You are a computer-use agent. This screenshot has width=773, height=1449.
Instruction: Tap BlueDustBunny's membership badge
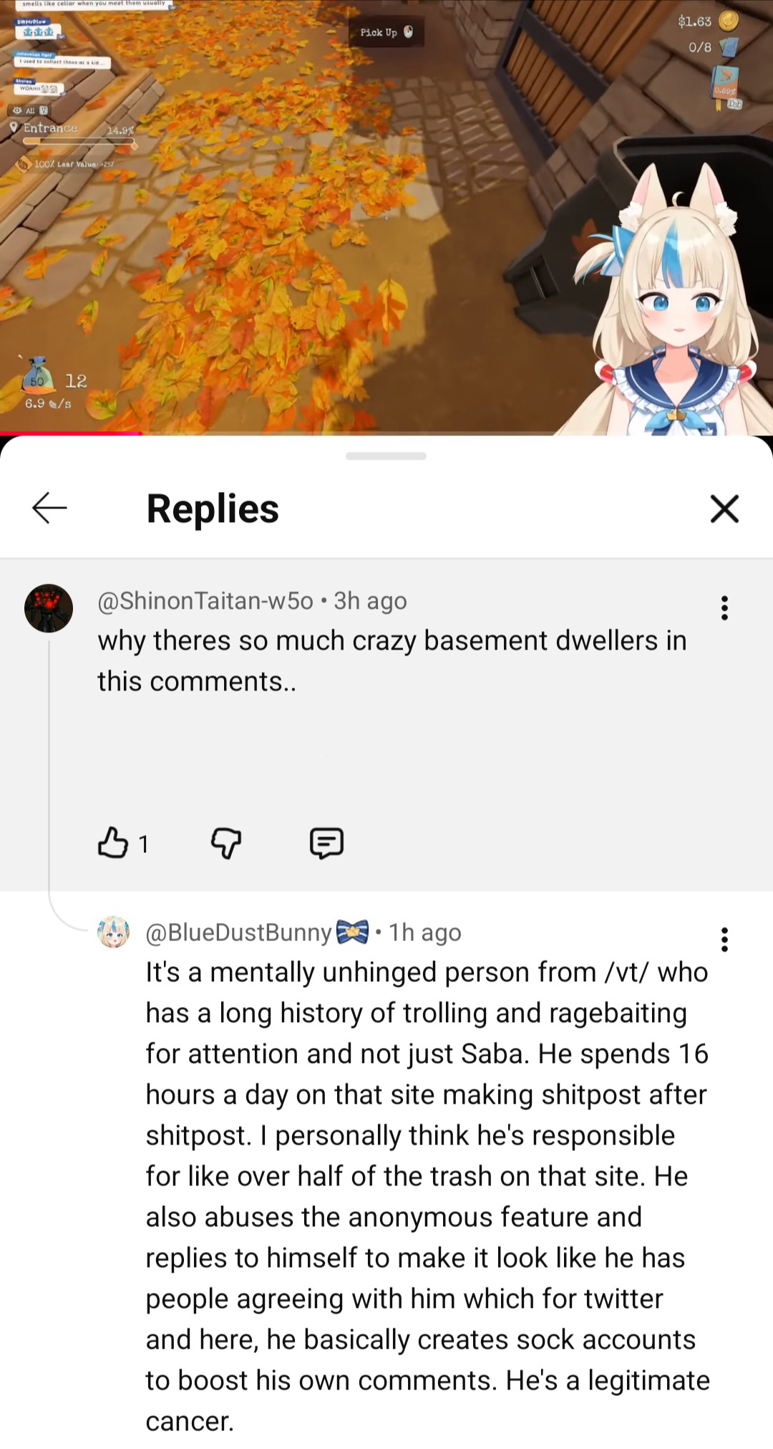[x=352, y=931]
